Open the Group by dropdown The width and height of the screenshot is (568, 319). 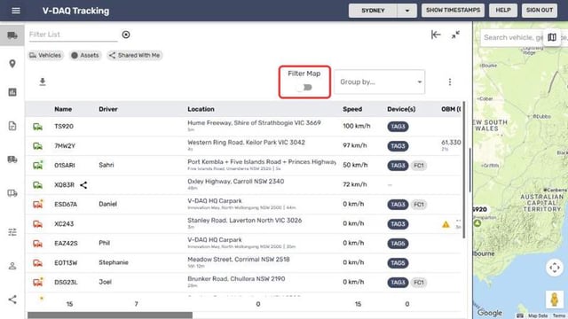point(379,82)
